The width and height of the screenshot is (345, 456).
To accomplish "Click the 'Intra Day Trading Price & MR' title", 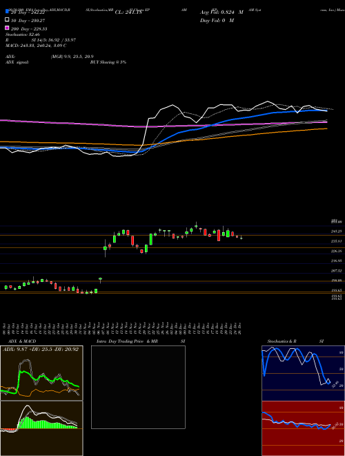I will (127, 341).
